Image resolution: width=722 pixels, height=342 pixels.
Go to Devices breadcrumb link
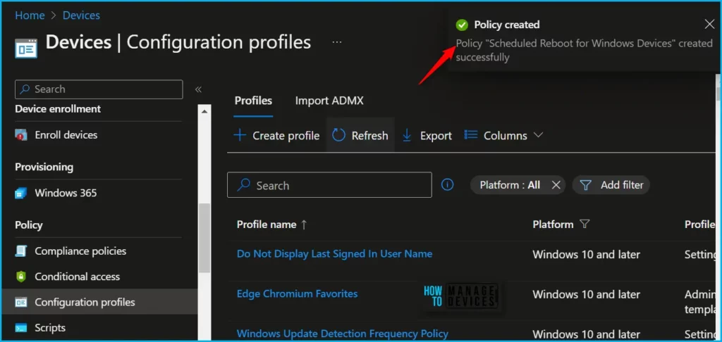pyautogui.click(x=81, y=15)
